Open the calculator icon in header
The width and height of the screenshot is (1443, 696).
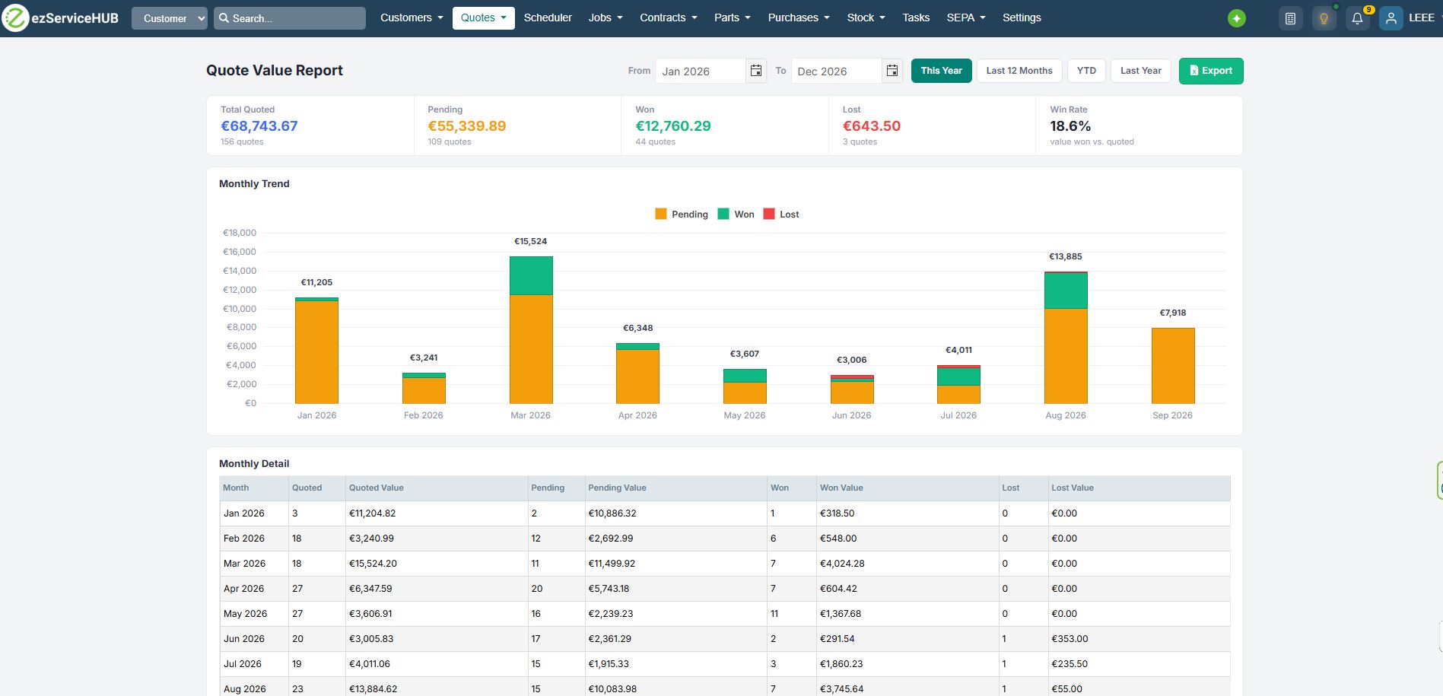(x=1290, y=18)
